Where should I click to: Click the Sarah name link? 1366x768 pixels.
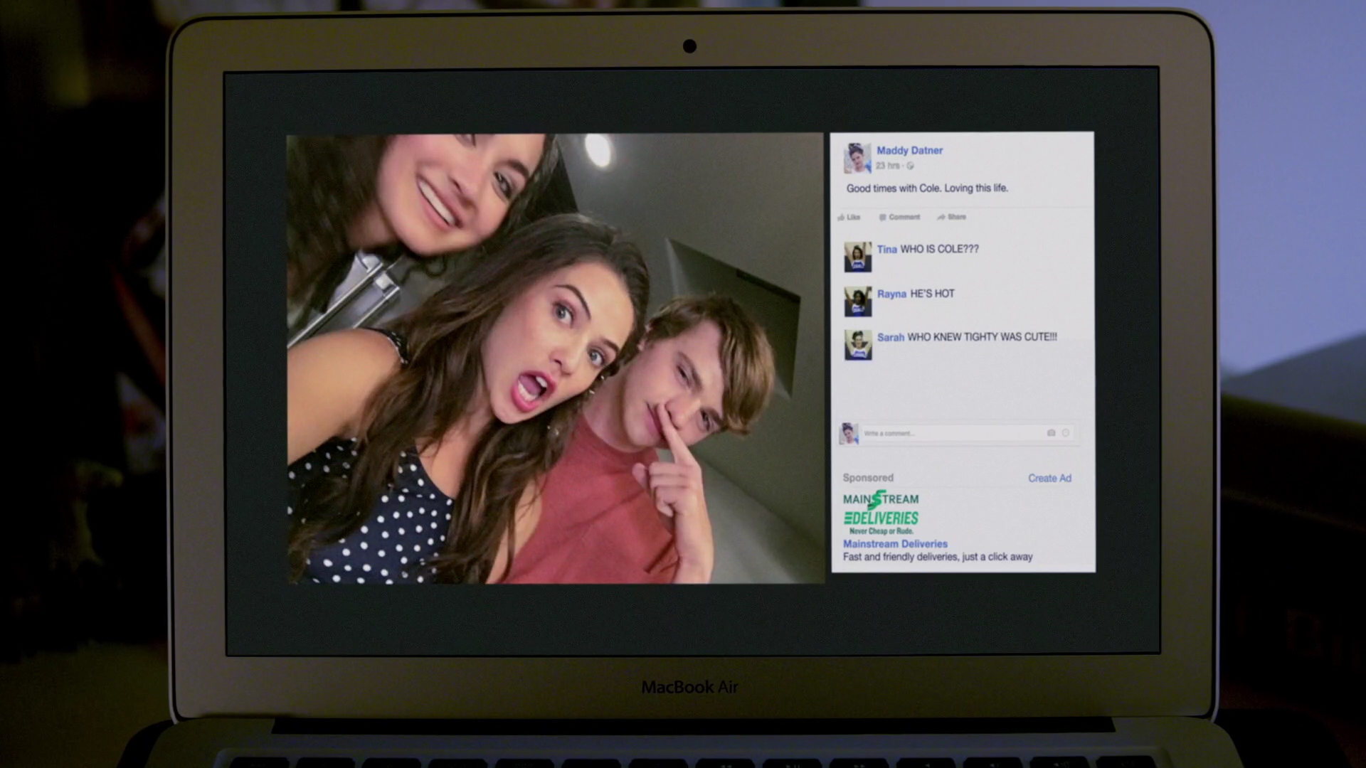890,337
